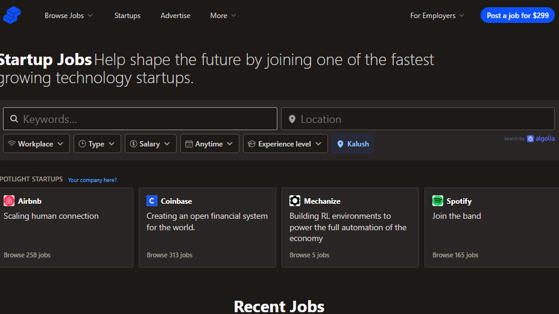Click the Algolia logo
559x314 pixels.
(541, 139)
